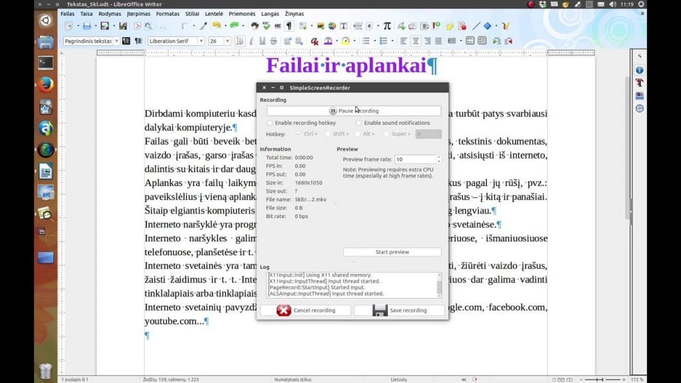Viewport: 681px width, 383px height.
Task: Open Firefox from the launcher
Action: 46,85
